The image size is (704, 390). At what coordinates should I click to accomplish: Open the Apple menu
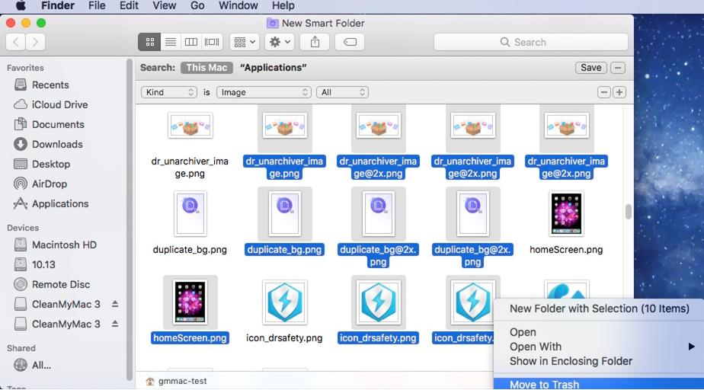click(21, 6)
